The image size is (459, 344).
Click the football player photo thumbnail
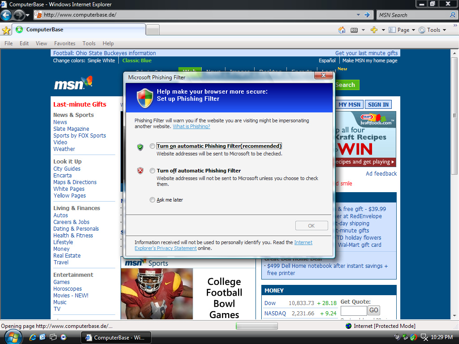[x=157, y=294]
